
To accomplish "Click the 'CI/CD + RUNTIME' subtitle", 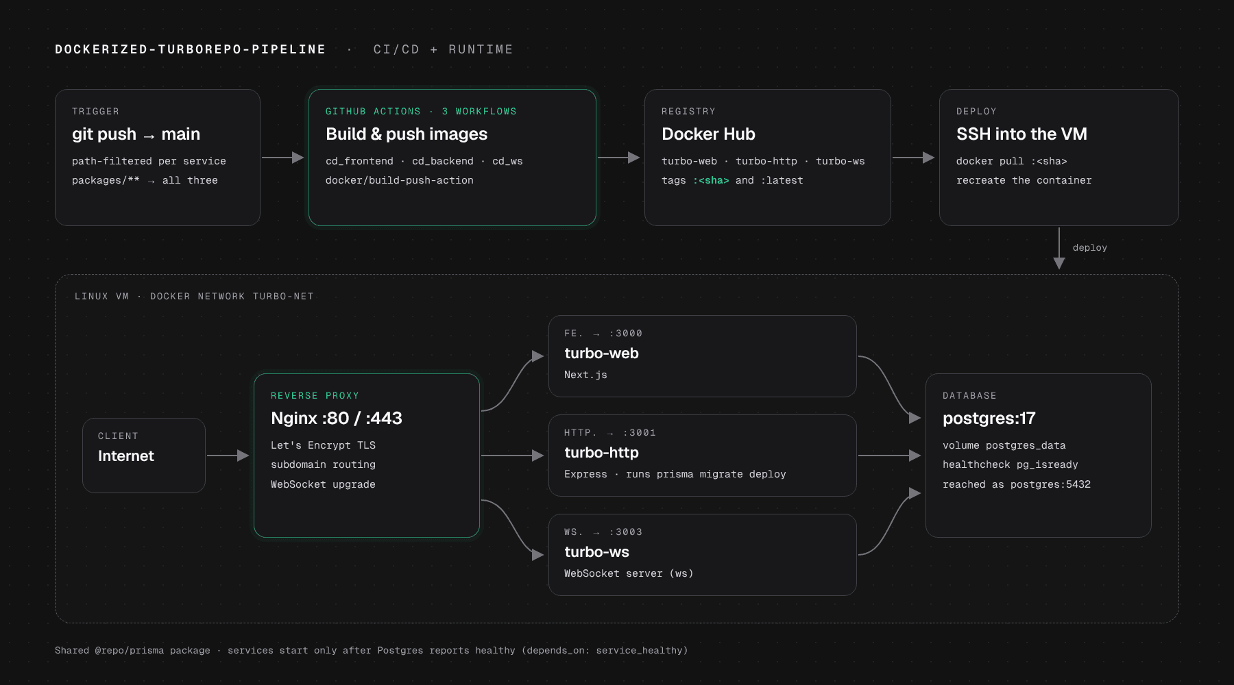I will [444, 49].
